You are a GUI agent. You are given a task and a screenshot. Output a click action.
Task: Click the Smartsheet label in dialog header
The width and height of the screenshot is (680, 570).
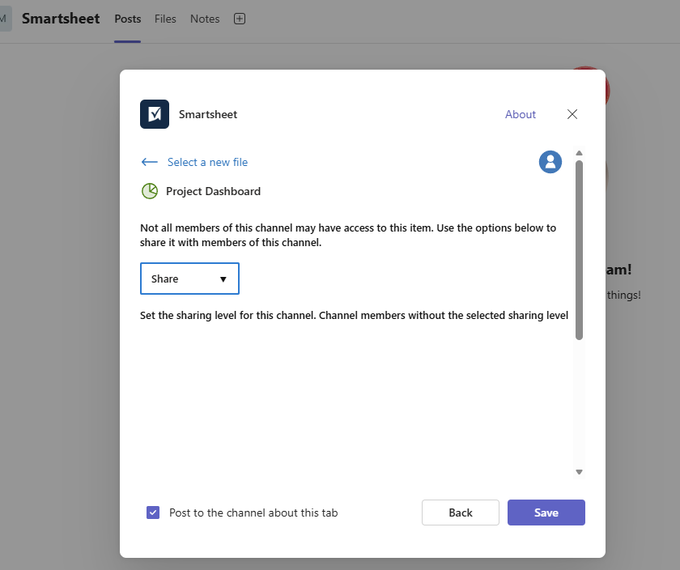point(208,114)
